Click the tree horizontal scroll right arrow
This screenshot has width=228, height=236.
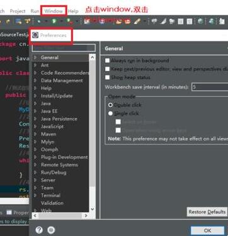86,215
